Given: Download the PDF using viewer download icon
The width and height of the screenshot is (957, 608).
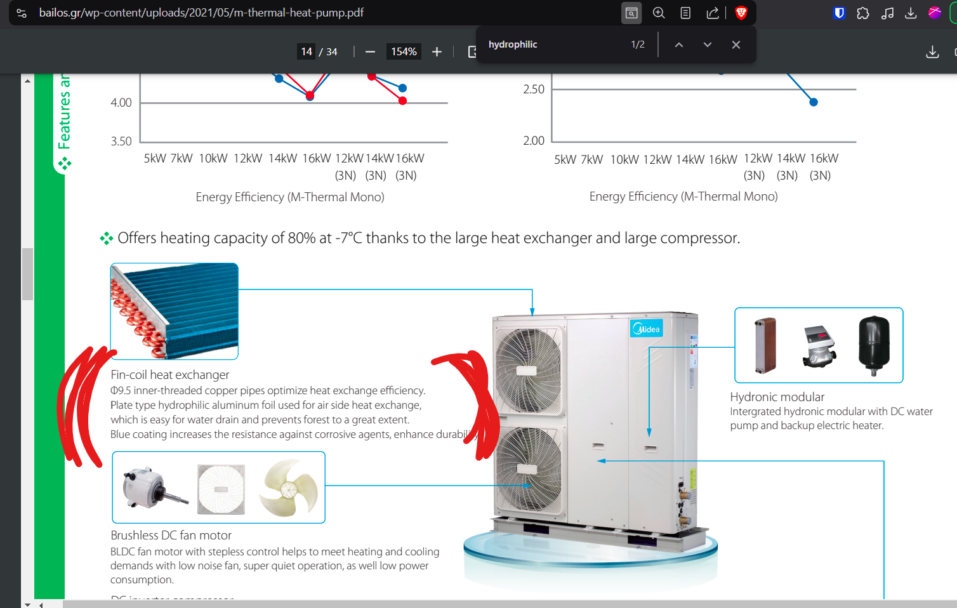Looking at the screenshot, I should pos(932,52).
